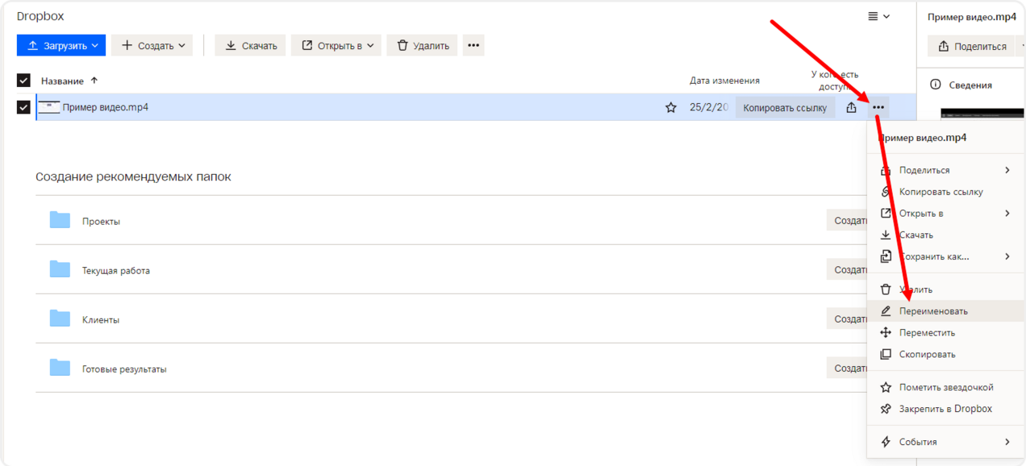Choose События in the context menu

(945, 442)
